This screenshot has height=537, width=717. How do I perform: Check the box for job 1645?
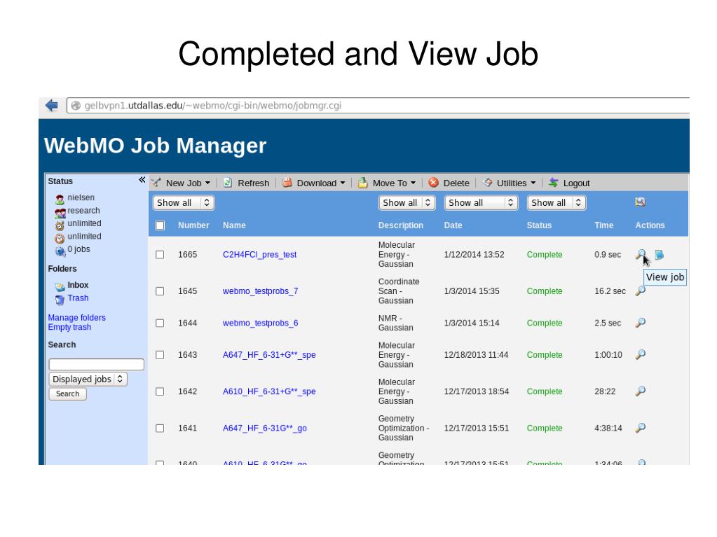[x=160, y=291]
